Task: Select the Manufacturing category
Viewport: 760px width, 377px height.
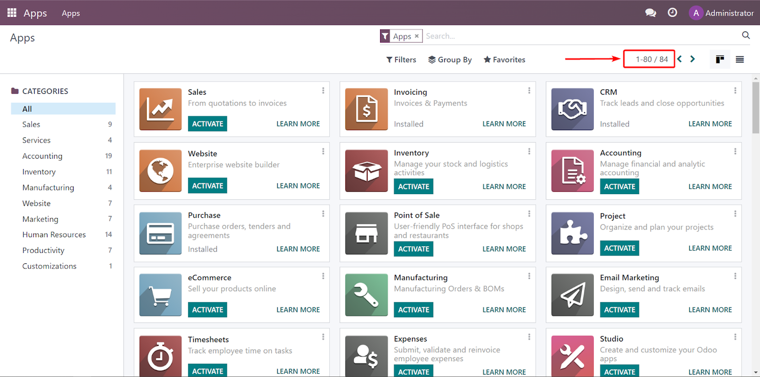Action: (63, 187)
